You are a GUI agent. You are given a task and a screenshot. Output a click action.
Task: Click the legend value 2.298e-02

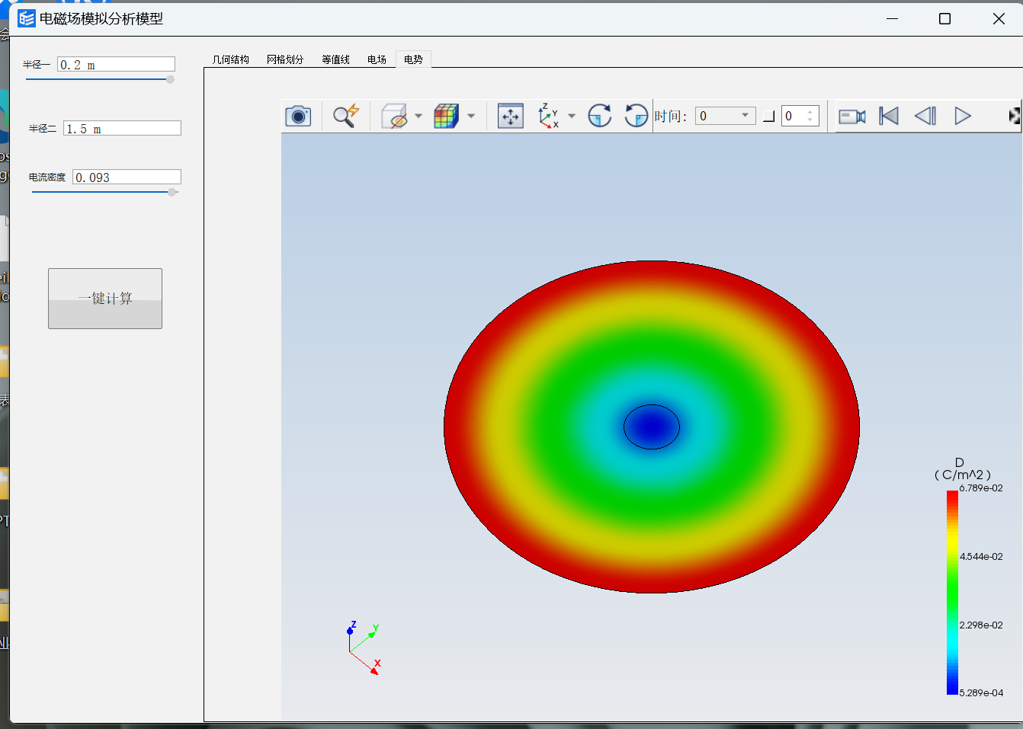tap(981, 625)
